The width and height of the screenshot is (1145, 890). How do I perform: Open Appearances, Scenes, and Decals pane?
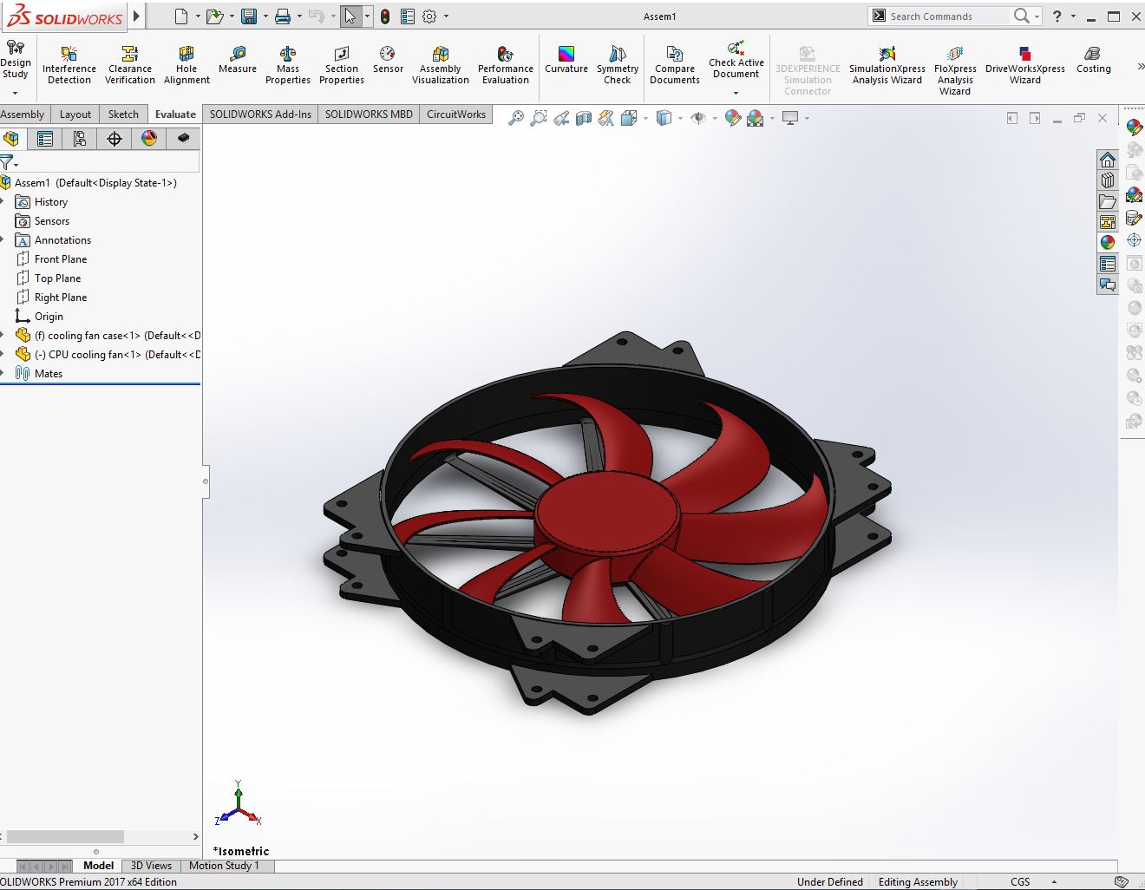[x=1108, y=243]
